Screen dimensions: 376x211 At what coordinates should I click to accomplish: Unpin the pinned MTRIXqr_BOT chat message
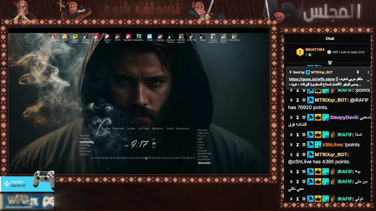(358, 72)
